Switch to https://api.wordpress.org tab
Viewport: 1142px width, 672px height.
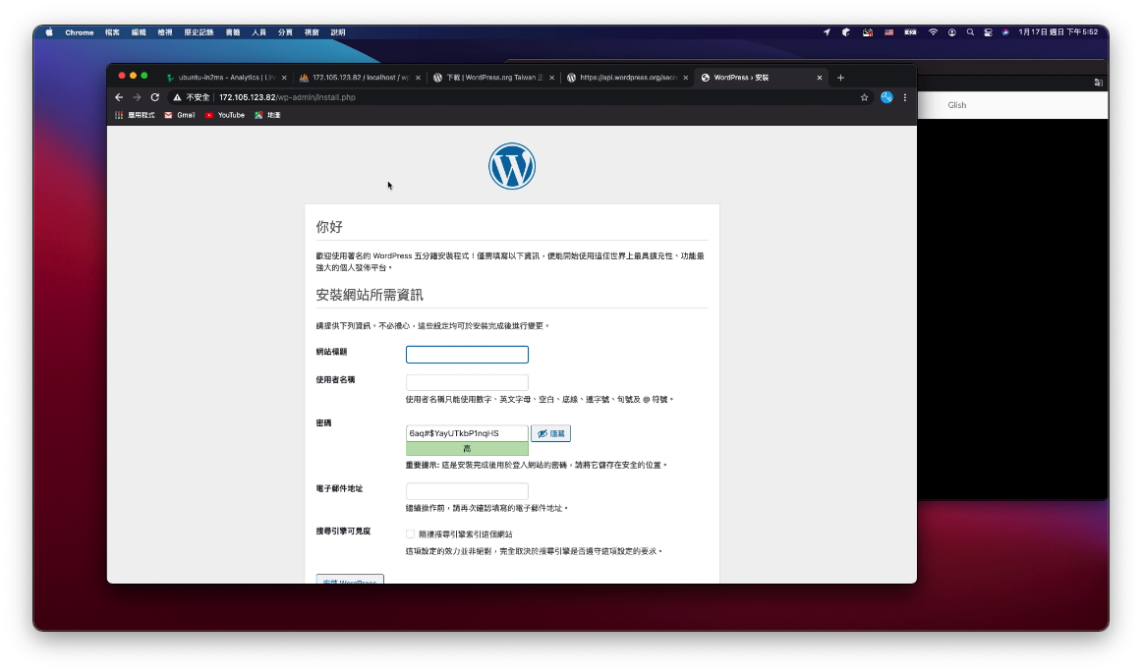tap(628, 78)
